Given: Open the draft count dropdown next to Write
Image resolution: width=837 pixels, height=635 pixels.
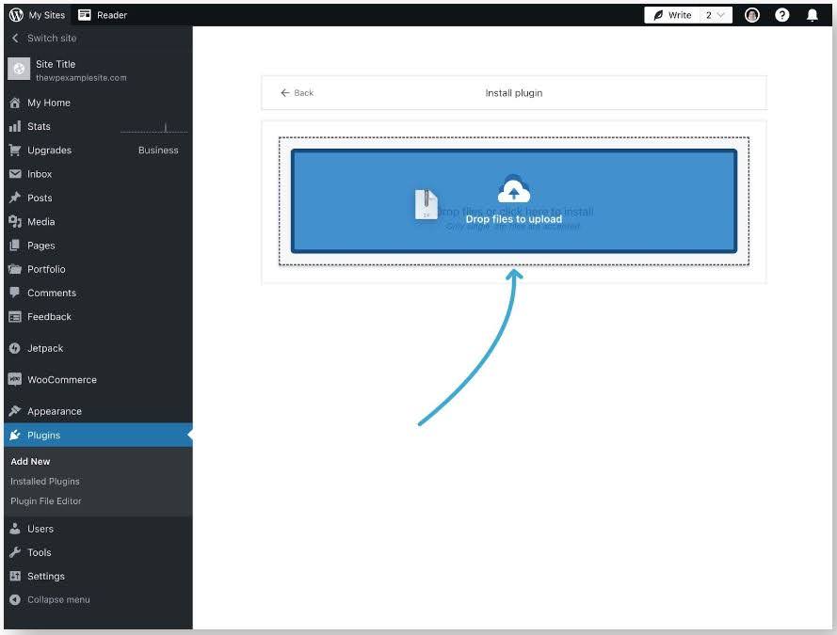Looking at the screenshot, I should 715,14.
